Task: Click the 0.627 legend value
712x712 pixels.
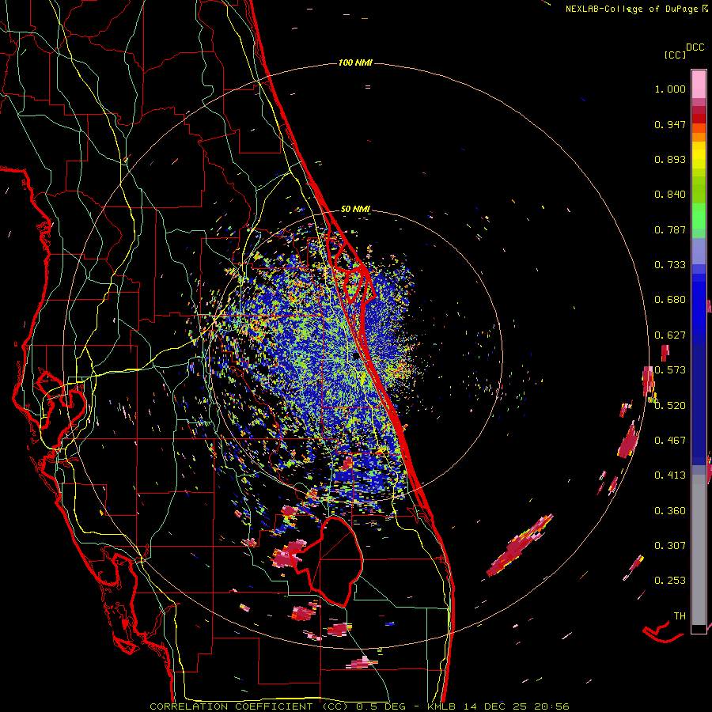Action: (670, 335)
